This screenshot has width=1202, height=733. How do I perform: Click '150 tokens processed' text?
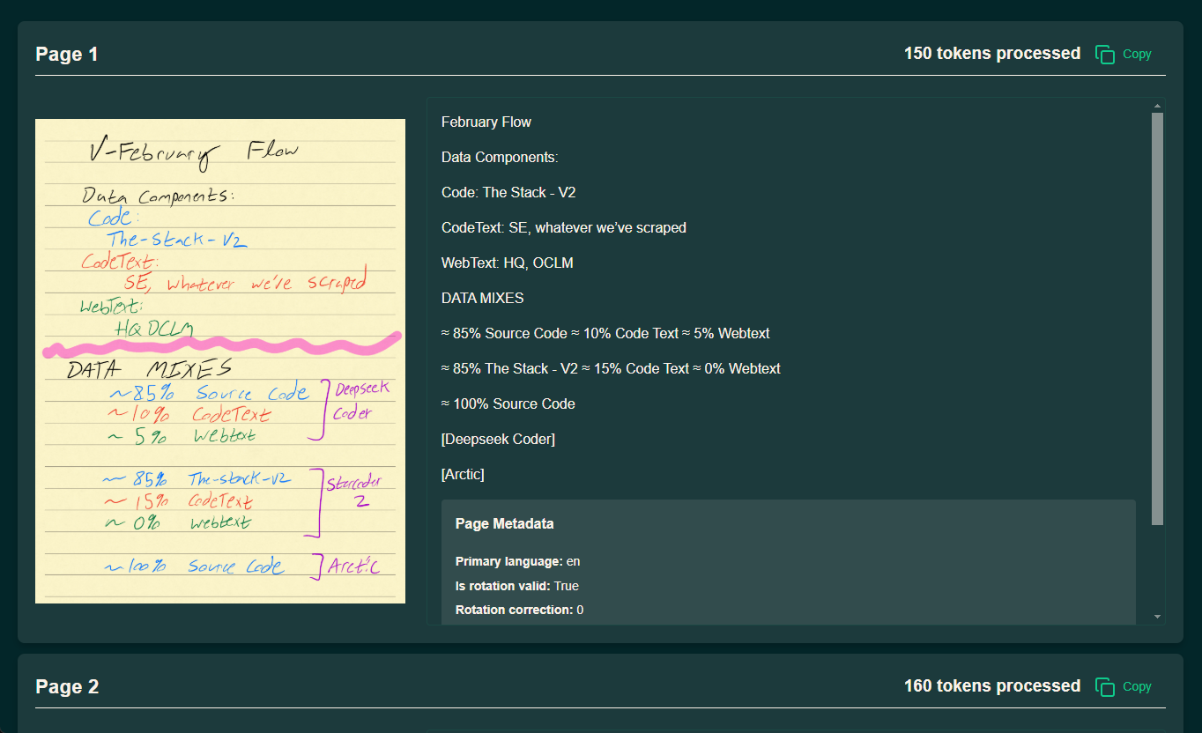click(x=992, y=53)
